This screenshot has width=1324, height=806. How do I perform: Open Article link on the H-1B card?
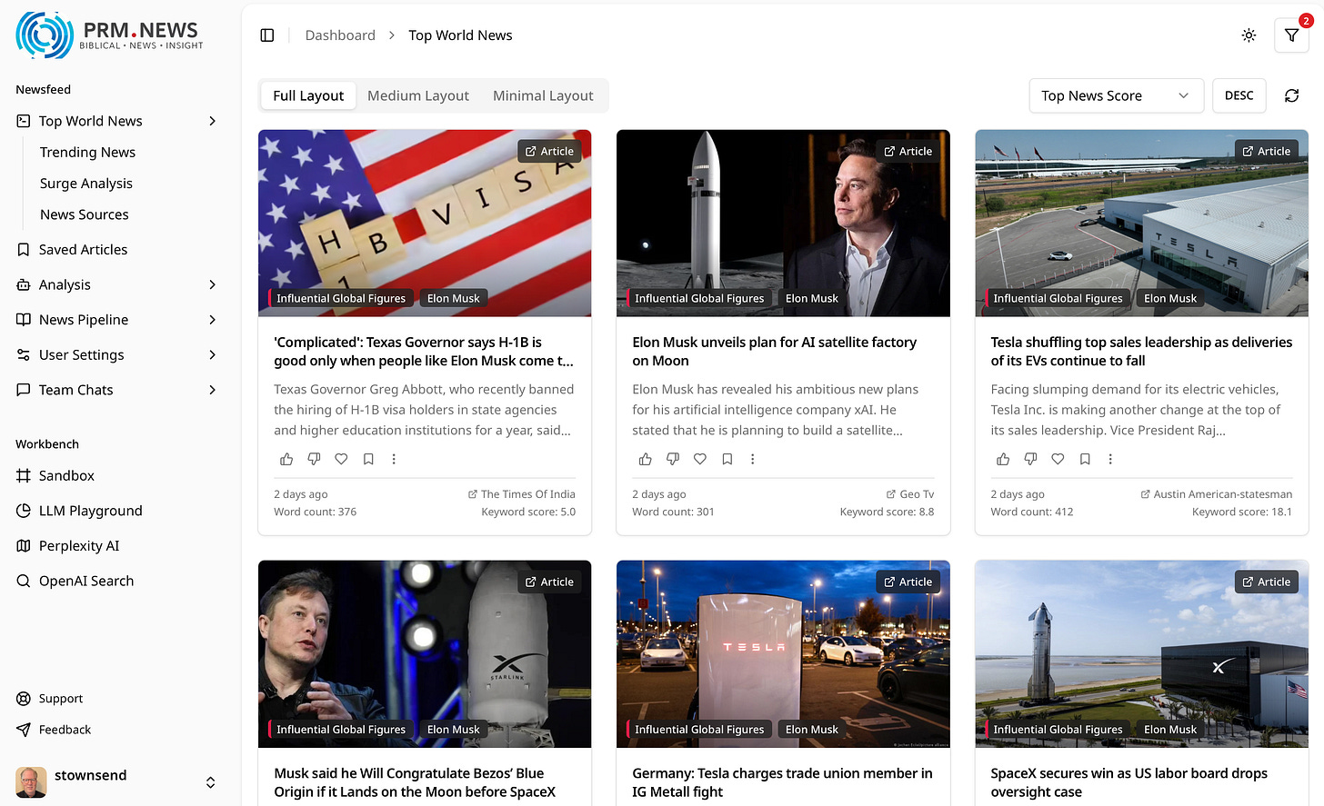(549, 151)
